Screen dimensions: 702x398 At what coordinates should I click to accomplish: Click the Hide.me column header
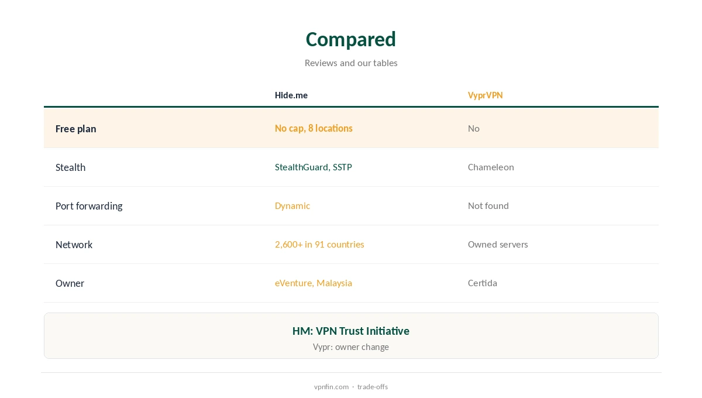(x=291, y=95)
